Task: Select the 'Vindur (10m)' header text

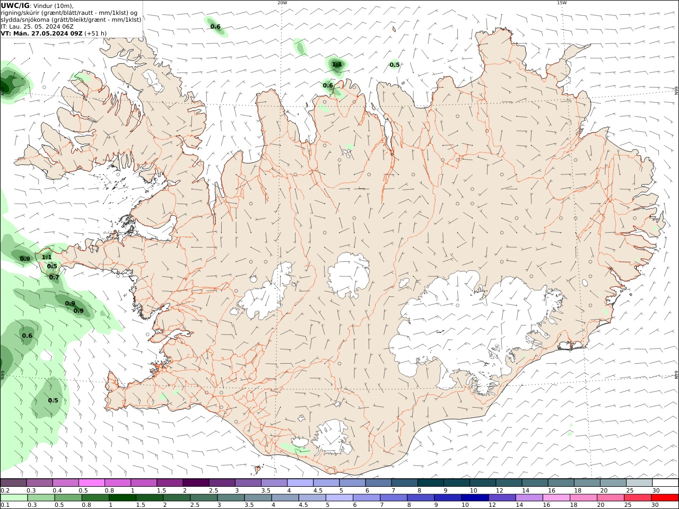Action: click(x=53, y=6)
